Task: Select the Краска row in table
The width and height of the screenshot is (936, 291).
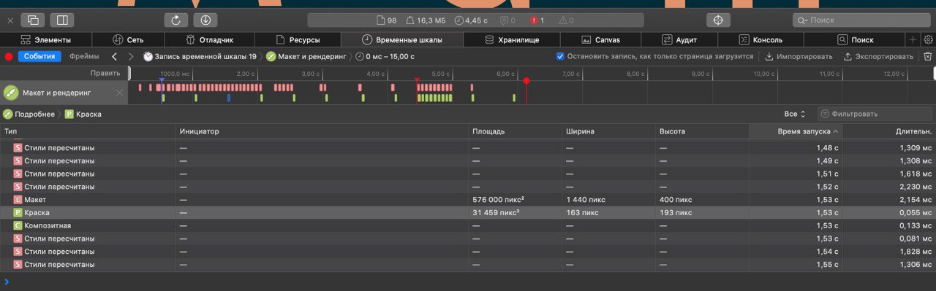Action: coord(468,212)
